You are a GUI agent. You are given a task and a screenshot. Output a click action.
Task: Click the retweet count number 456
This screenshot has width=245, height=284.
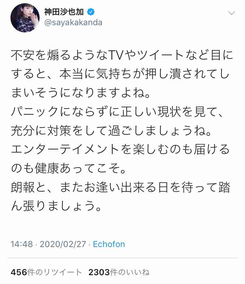19,272
